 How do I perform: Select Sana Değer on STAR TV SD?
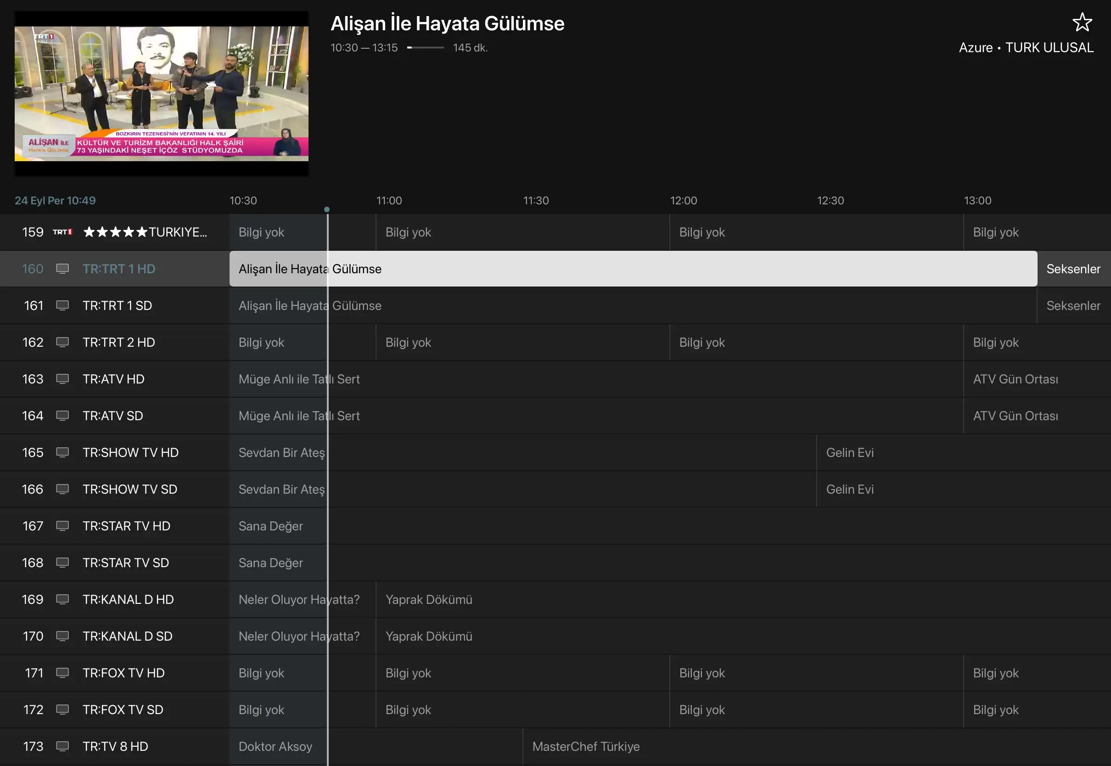click(x=670, y=563)
